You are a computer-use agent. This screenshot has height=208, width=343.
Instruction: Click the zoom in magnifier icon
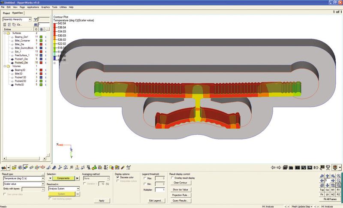(x=339, y=176)
